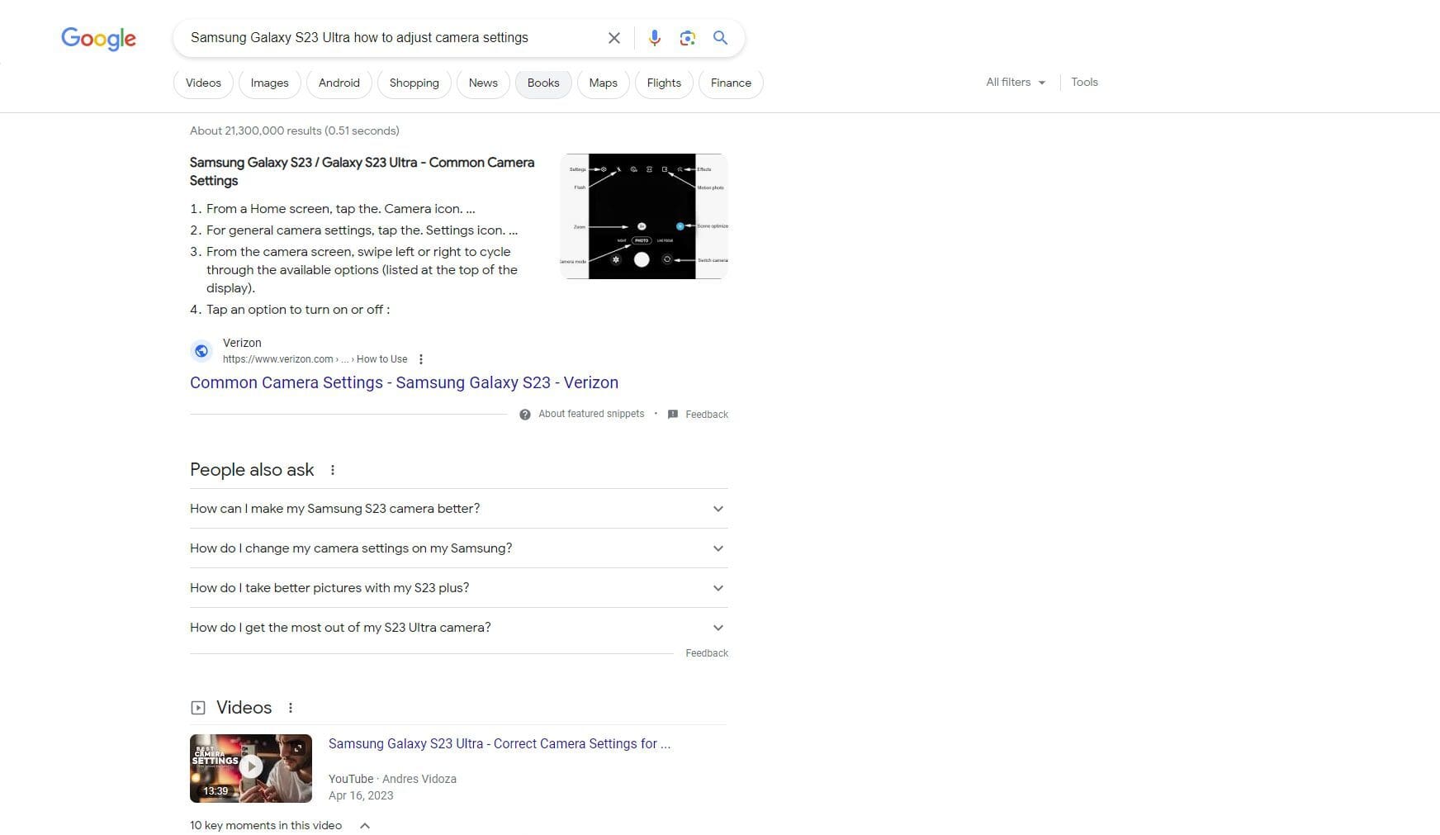The width and height of the screenshot is (1440, 835).
Task: Click inside the search input field
Action: 388,37
